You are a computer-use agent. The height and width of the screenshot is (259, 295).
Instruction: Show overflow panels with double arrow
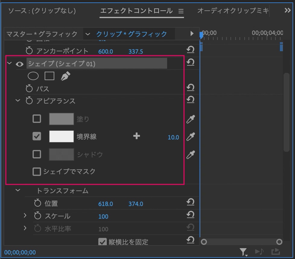[x=287, y=10]
